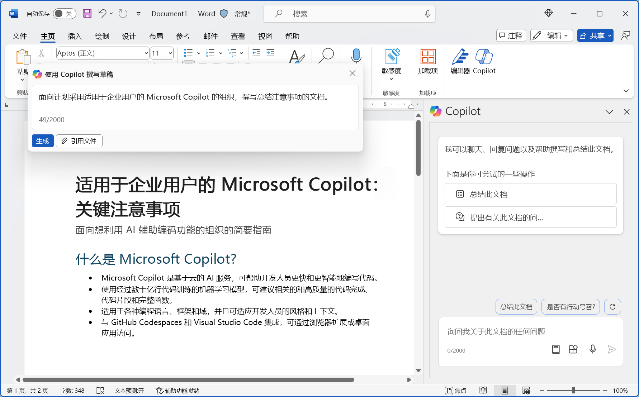Click the people presence icon at top right

[626, 35]
